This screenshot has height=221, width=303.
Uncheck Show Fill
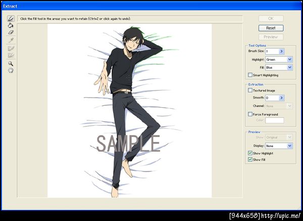[x=250, y=159]
